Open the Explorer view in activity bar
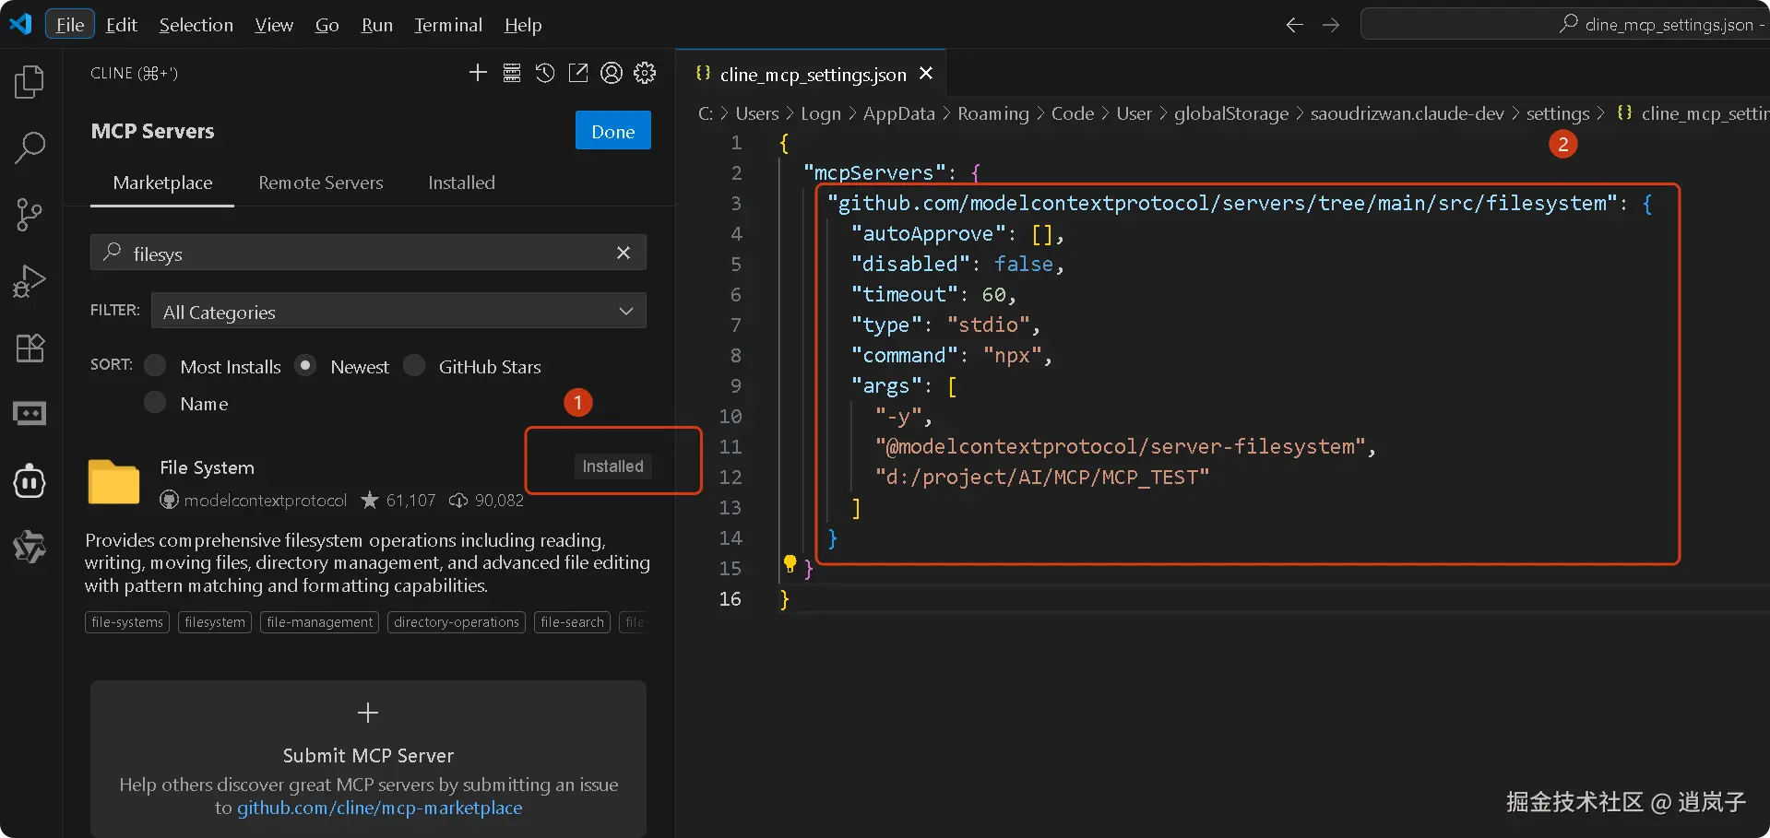The image size is (1770, 838). (x=30, y=81)
